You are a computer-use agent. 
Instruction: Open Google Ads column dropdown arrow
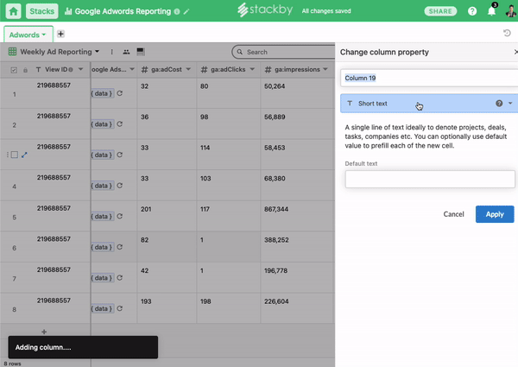click(132, 69)
